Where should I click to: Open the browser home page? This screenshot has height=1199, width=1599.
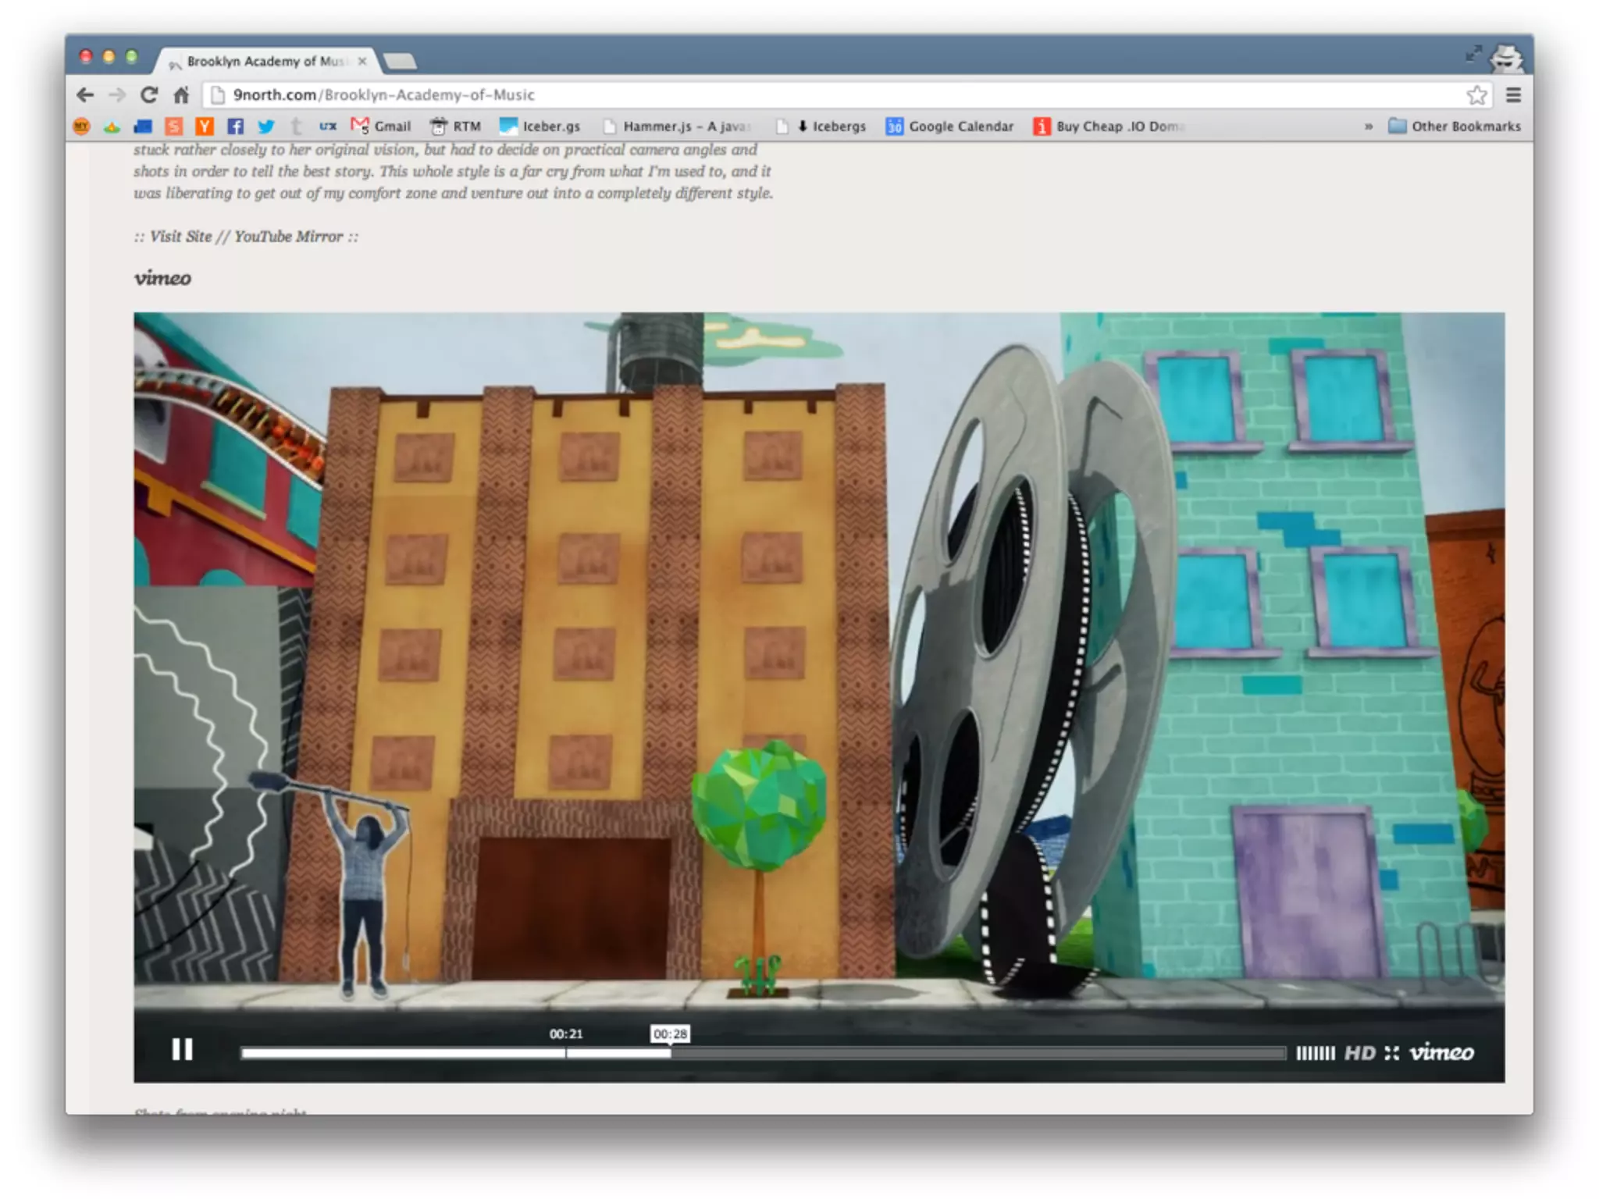tap(181, 95)
